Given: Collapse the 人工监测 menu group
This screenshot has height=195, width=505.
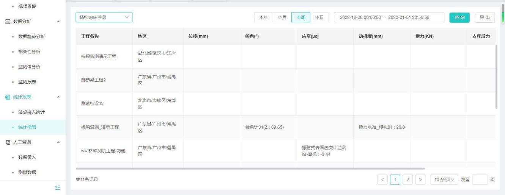Looking at the screenshot, I should click(x=58, y=143).
